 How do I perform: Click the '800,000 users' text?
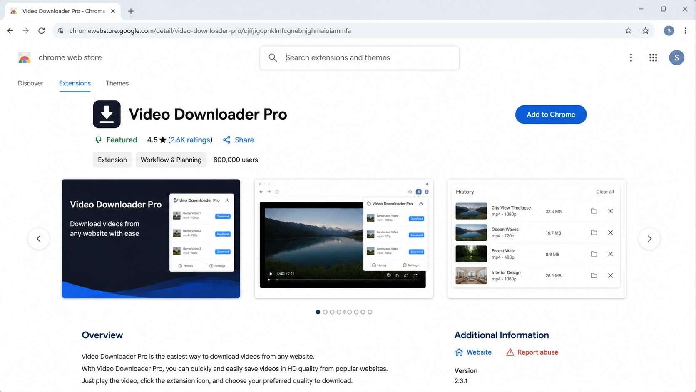click(x=236, y=160)
